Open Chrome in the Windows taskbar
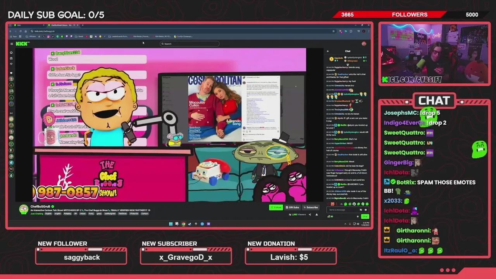The image size is (496, 279). pos(184,224)
